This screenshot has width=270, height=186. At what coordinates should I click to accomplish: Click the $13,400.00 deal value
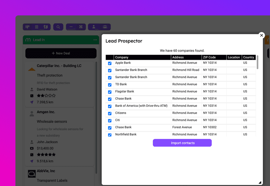(45, 148)
